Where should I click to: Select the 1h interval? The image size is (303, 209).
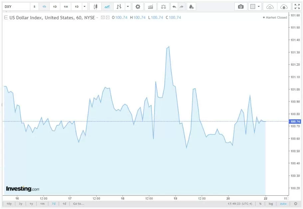(x=44, y=7)
